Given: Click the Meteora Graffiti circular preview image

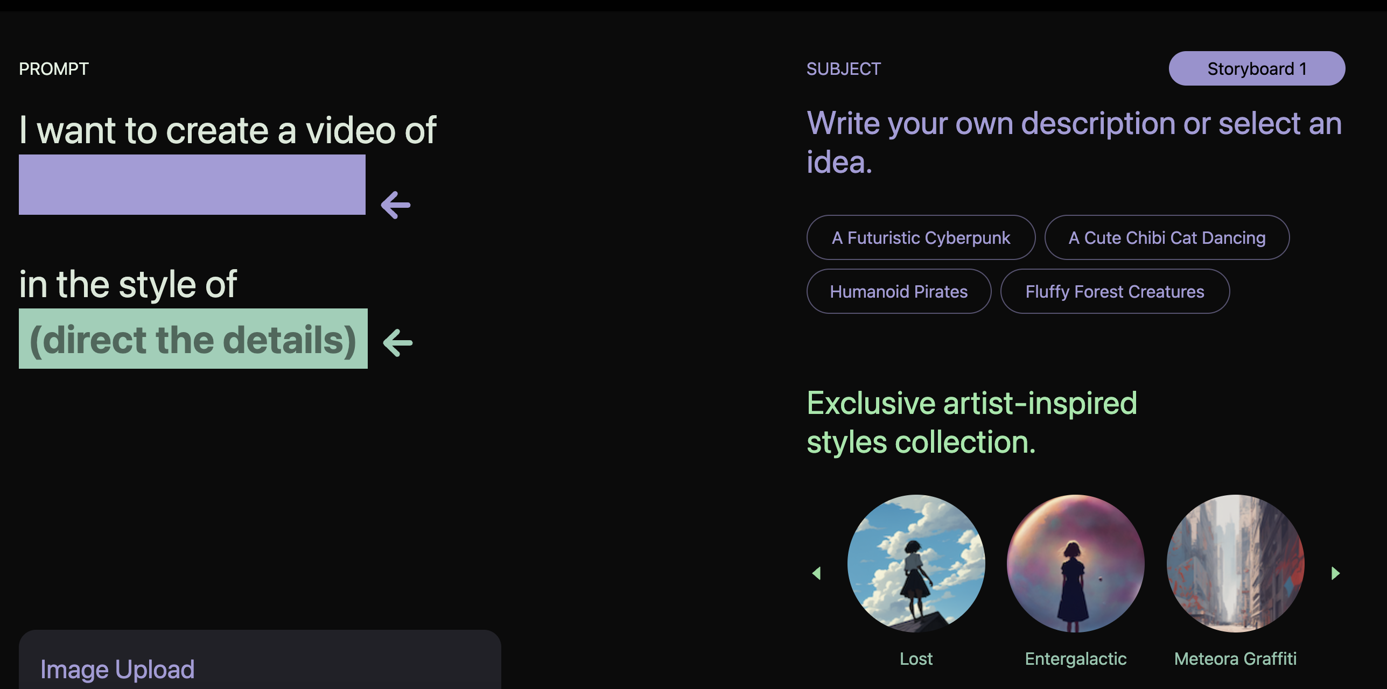Looking at the screenshot, I should click(x=1235, y=564).
